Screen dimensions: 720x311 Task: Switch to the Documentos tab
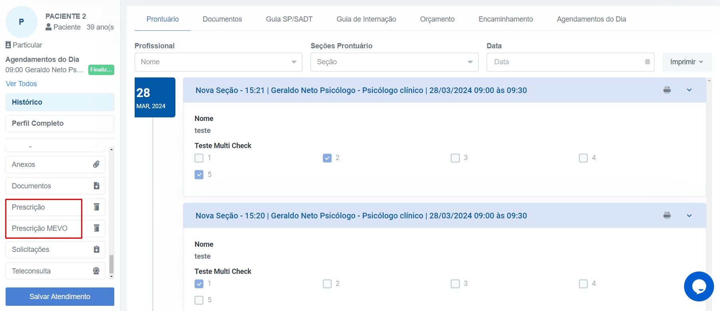coord(222,19)
